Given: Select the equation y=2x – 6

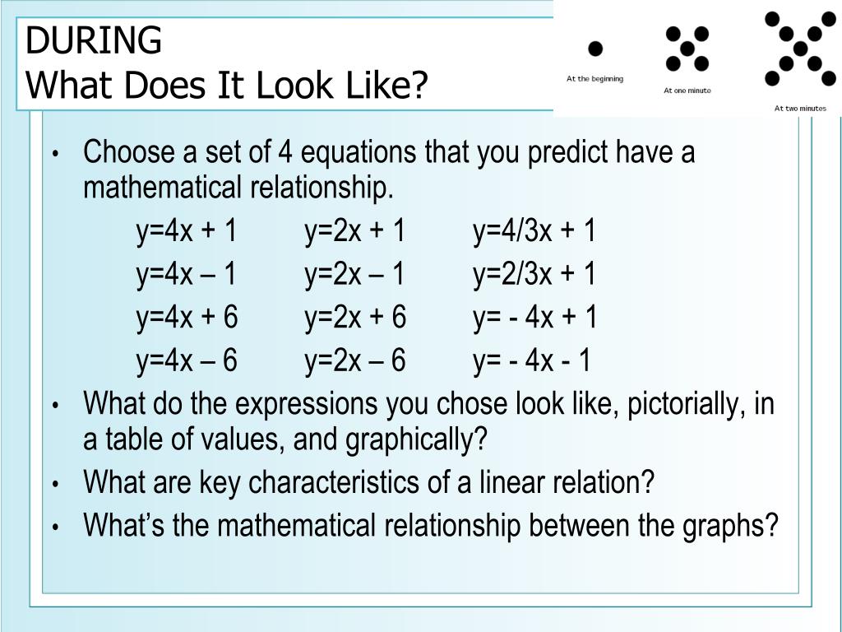Looking at the screenshot, I should (x=355, y=360).
